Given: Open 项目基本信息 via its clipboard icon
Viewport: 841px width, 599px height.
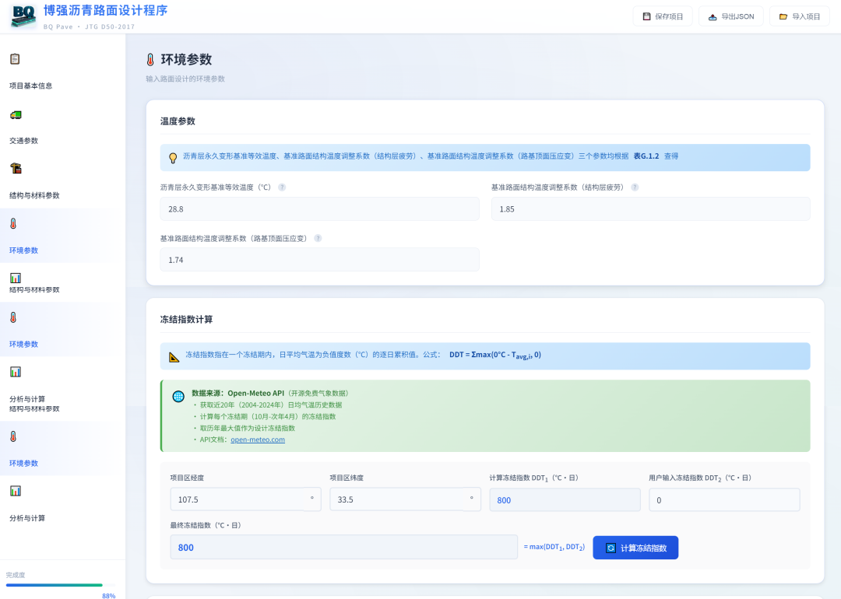Looking at the screenshot, I should [15, 59].
